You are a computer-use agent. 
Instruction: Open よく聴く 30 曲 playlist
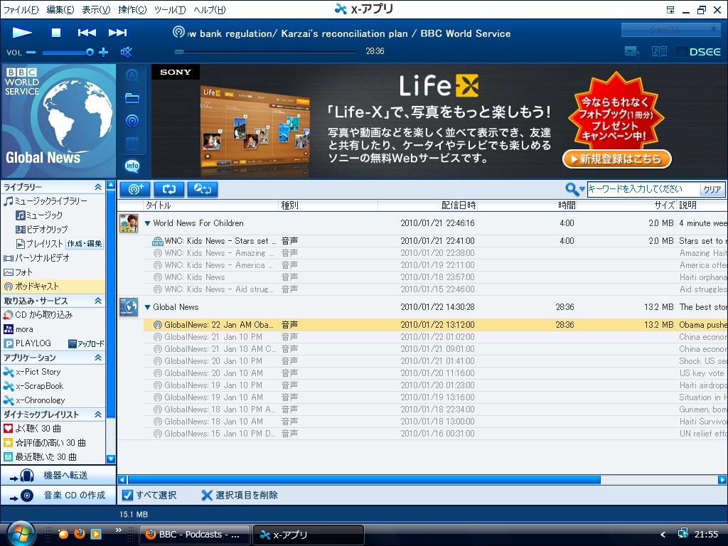point(32,429)
